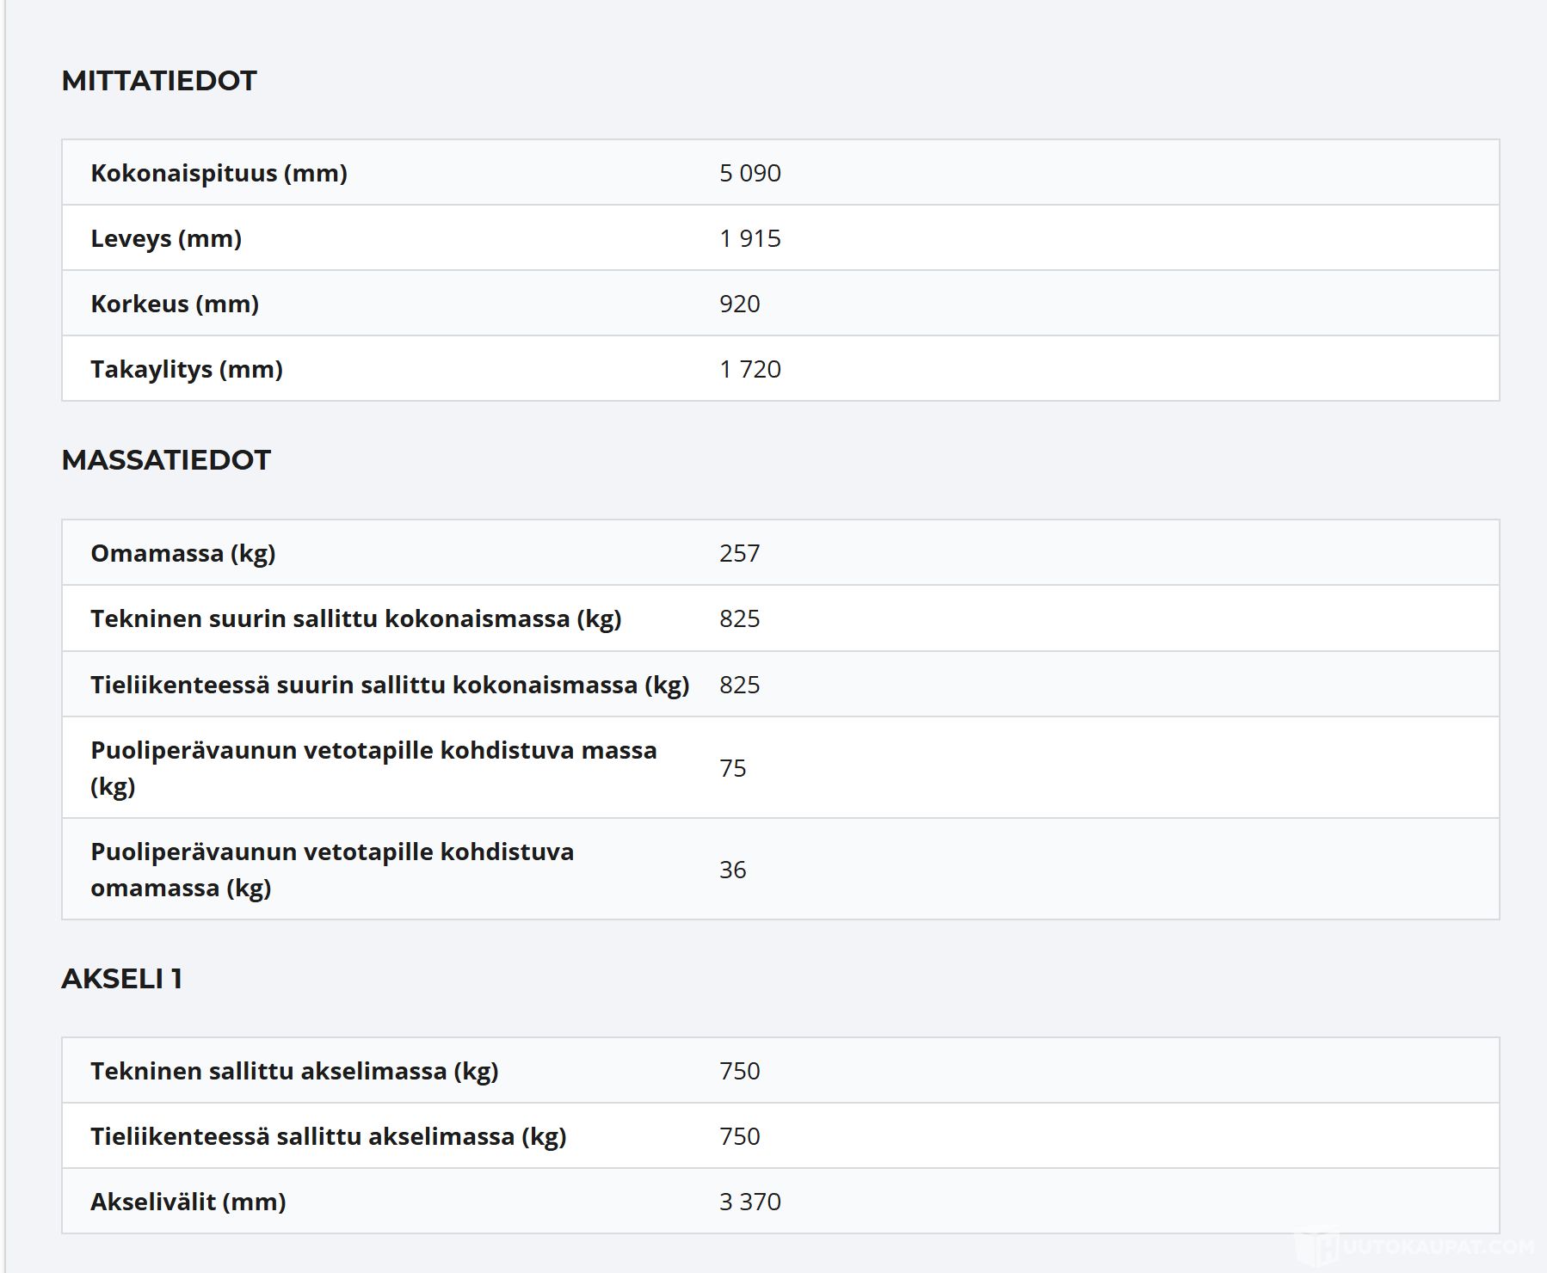1547x1273 pixels.
Task: Click Puoliperävaunun vetotapille kohdistuva omamassa label
Action: (331, 869)
